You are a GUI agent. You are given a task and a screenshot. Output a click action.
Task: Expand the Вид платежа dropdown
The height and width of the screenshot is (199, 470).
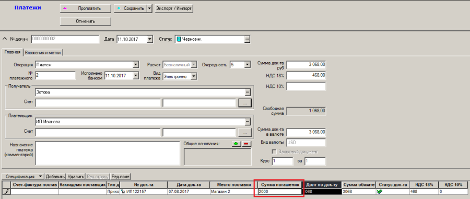click(194, 77)
